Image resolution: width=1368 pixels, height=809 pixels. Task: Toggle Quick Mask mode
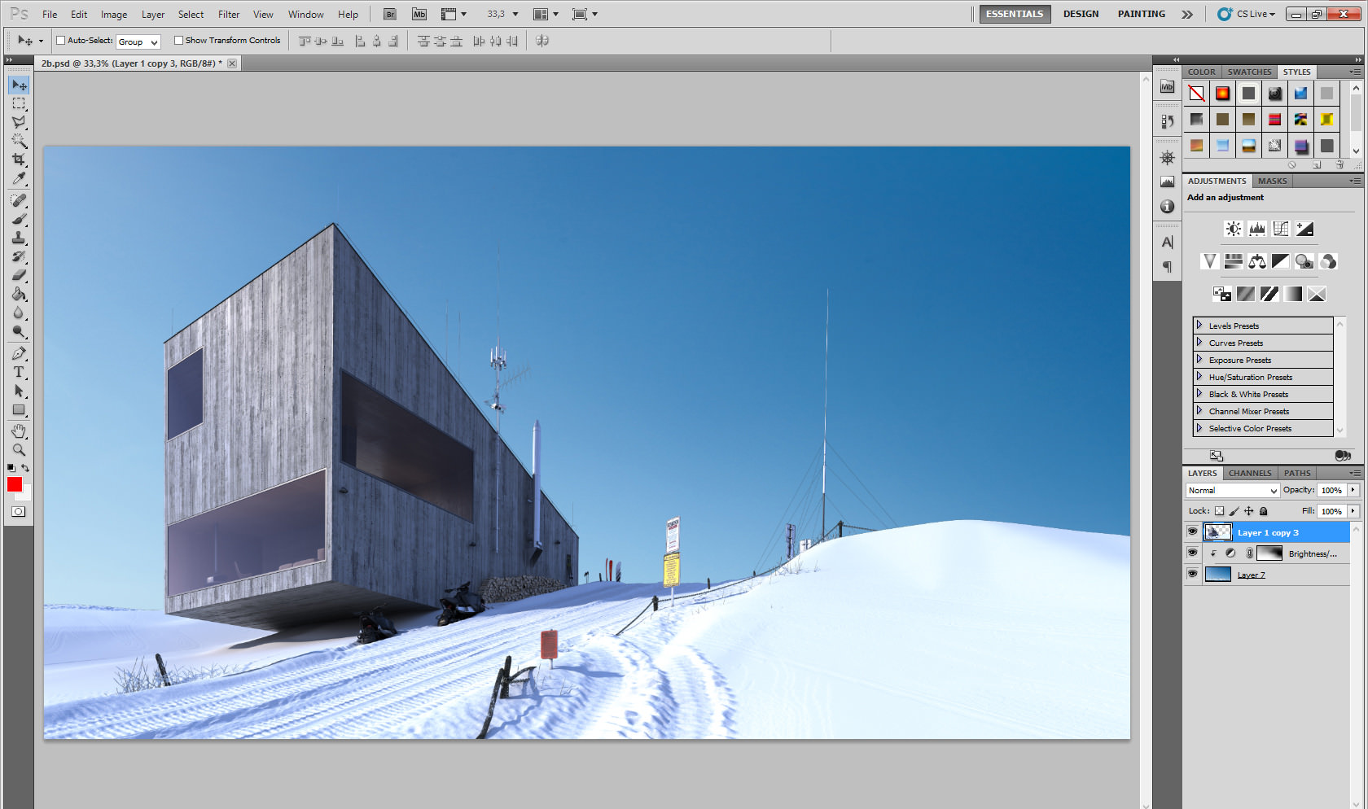pyautogui.click(x=19, y=512)
